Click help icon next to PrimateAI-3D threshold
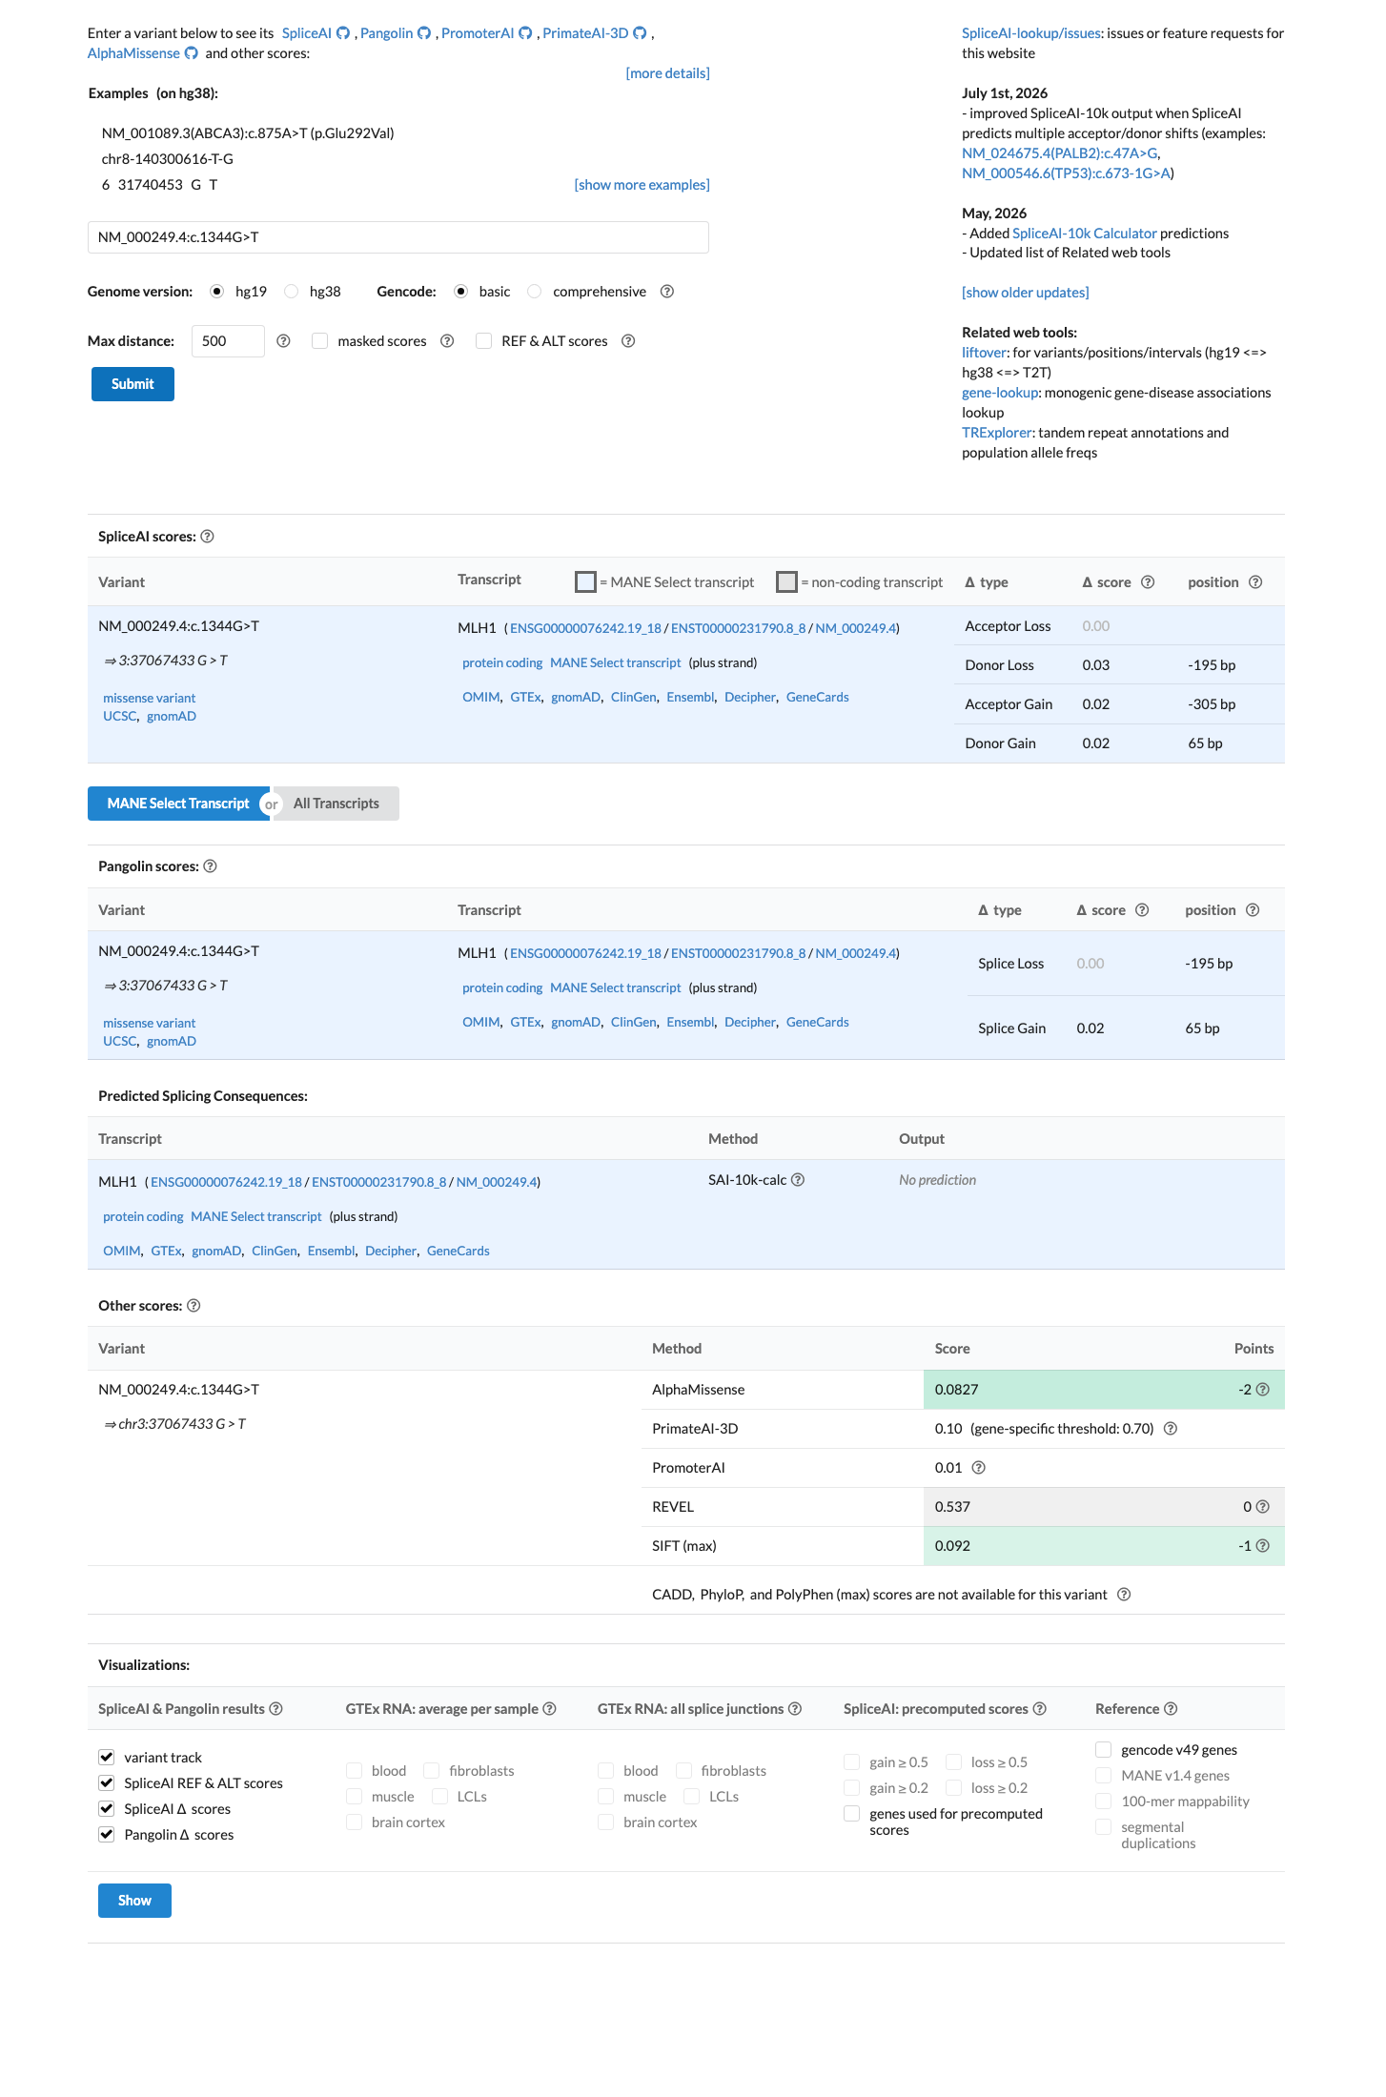 tap(1171, 1429)
